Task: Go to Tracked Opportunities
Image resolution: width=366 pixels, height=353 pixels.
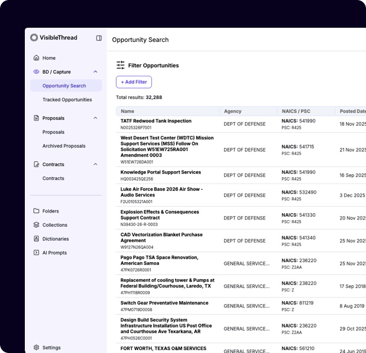Action: point(67,100)
